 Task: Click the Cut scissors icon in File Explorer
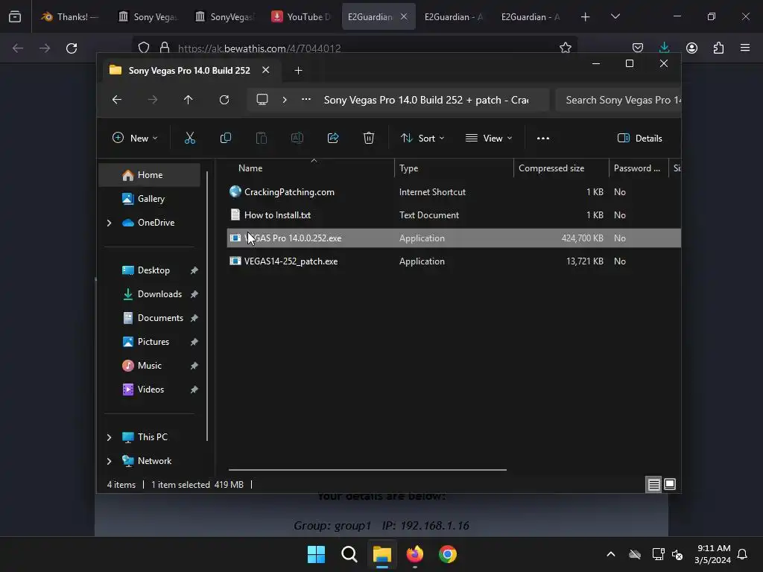(x=190, y=138)
